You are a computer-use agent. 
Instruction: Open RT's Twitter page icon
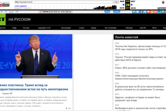[x=138, y=12]
